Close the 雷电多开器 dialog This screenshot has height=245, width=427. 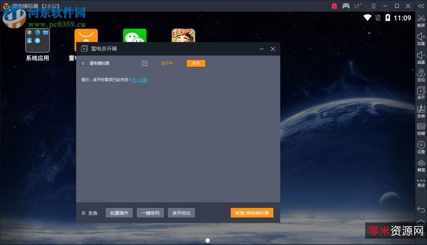(x=273, y=49)
